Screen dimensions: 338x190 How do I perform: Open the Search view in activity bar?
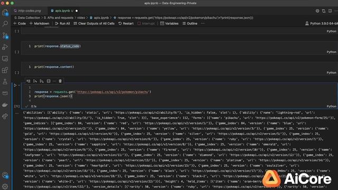(x=5, y=24)
